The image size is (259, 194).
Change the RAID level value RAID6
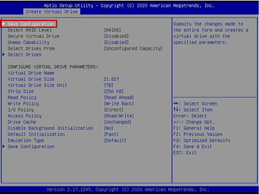coord(114,30)
